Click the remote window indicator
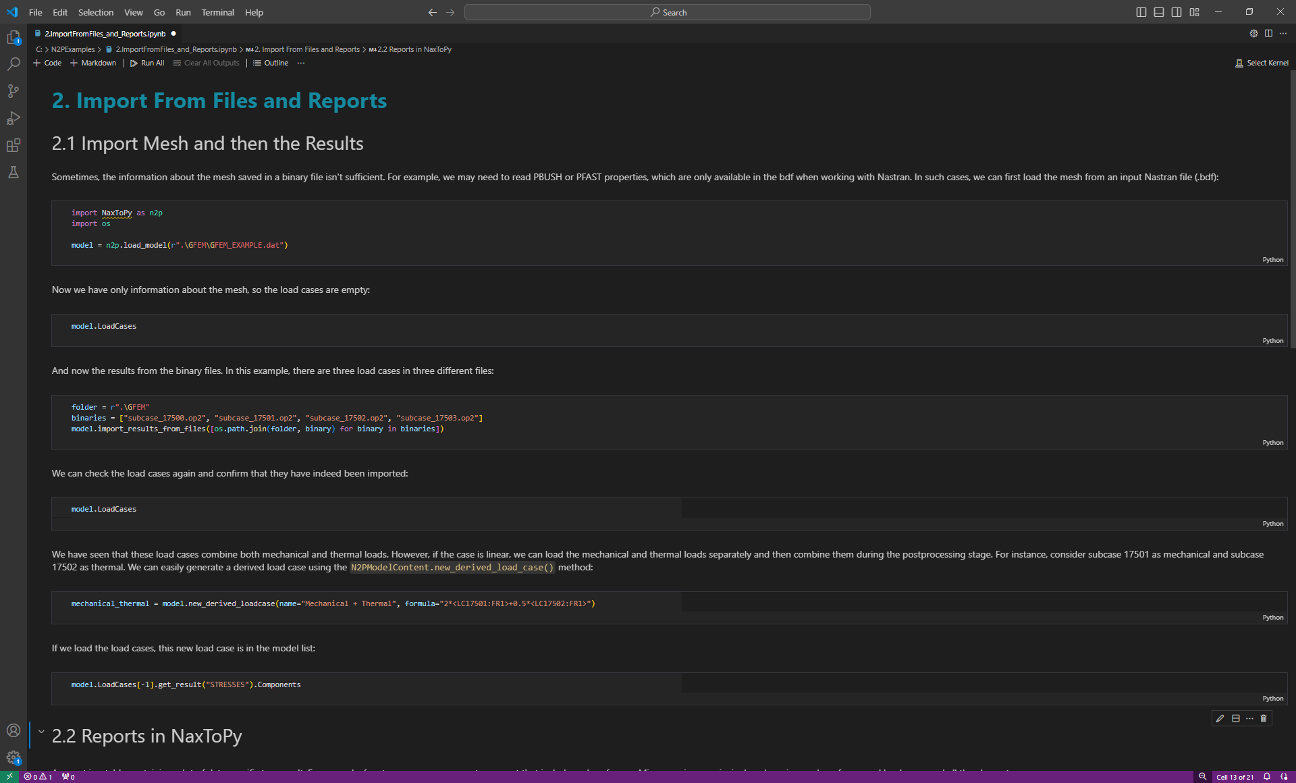Image resolution: width=1296 pixels, height=783 pixels. point(9,777)
